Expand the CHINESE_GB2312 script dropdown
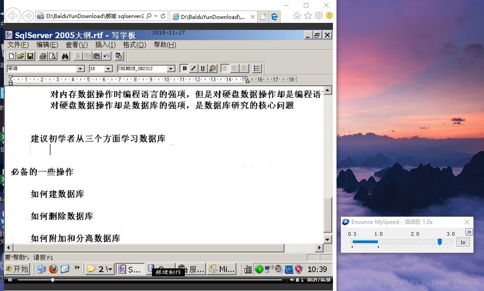This screenshot has height=291, width=484. [171, 69]
